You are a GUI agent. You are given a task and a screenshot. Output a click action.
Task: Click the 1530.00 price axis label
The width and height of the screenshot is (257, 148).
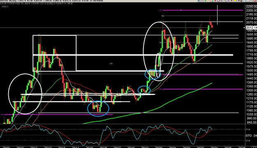click(251, 70)
